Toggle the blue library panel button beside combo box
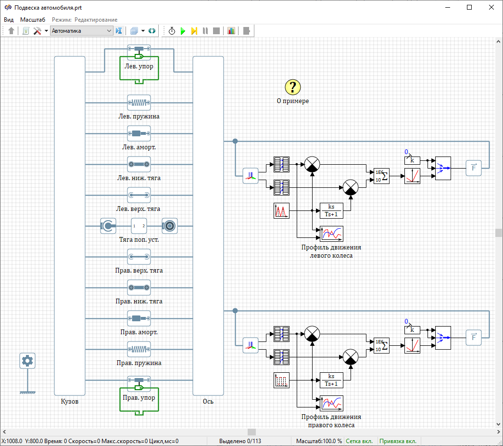This screenshot has height=446, width=503. tap(119, 31)
